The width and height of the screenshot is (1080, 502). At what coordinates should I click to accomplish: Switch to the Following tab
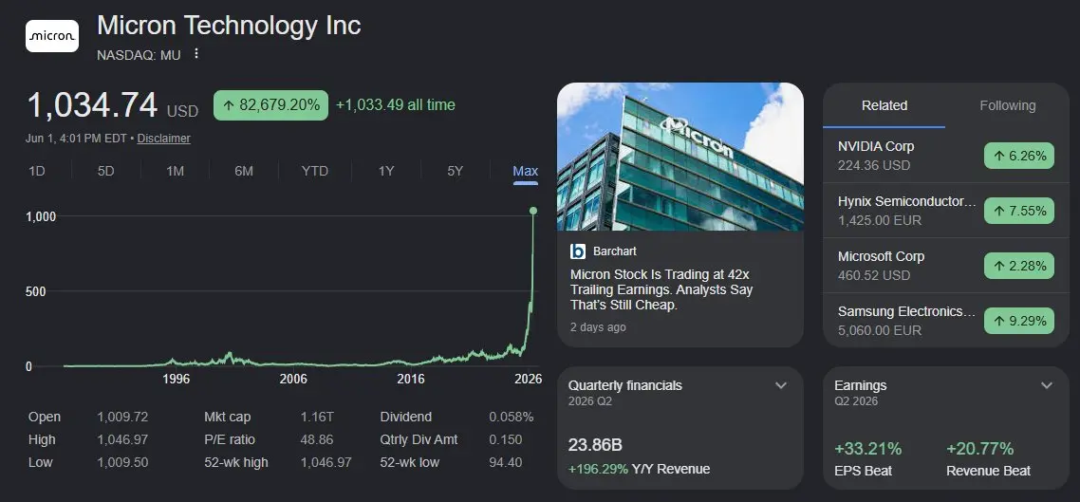tap(1007, 105)
